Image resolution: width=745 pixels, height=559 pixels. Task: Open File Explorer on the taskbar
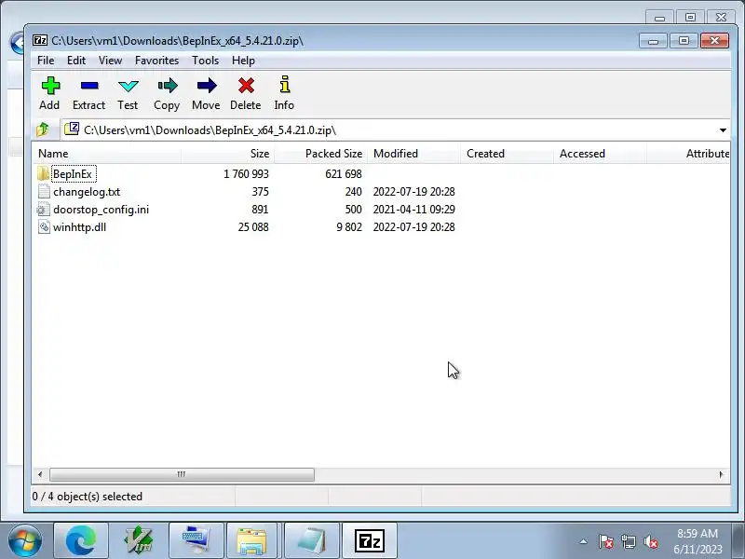(x=251, y=540)
